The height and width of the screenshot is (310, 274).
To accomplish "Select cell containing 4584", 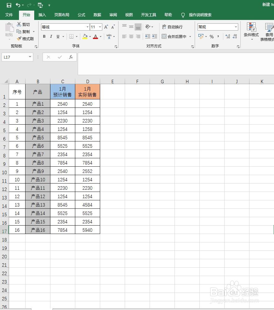I will pyautogui.click(x=87, y=205).
